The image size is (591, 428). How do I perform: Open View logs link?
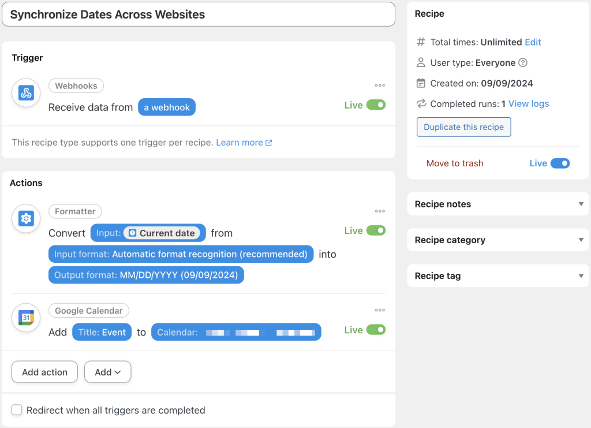point(529,103)
